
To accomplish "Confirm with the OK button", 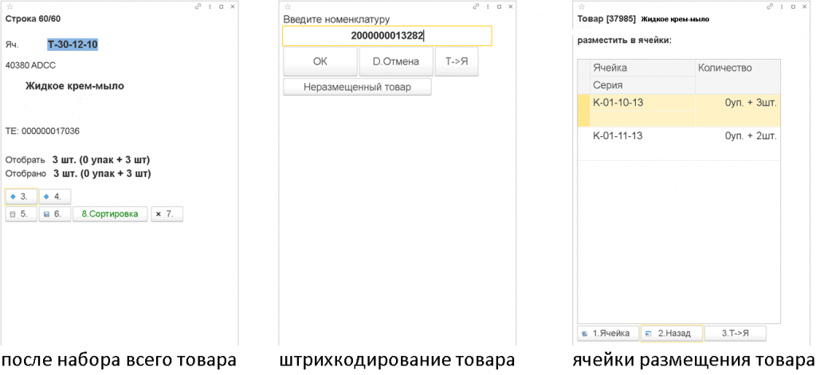I will coord(320,61).
